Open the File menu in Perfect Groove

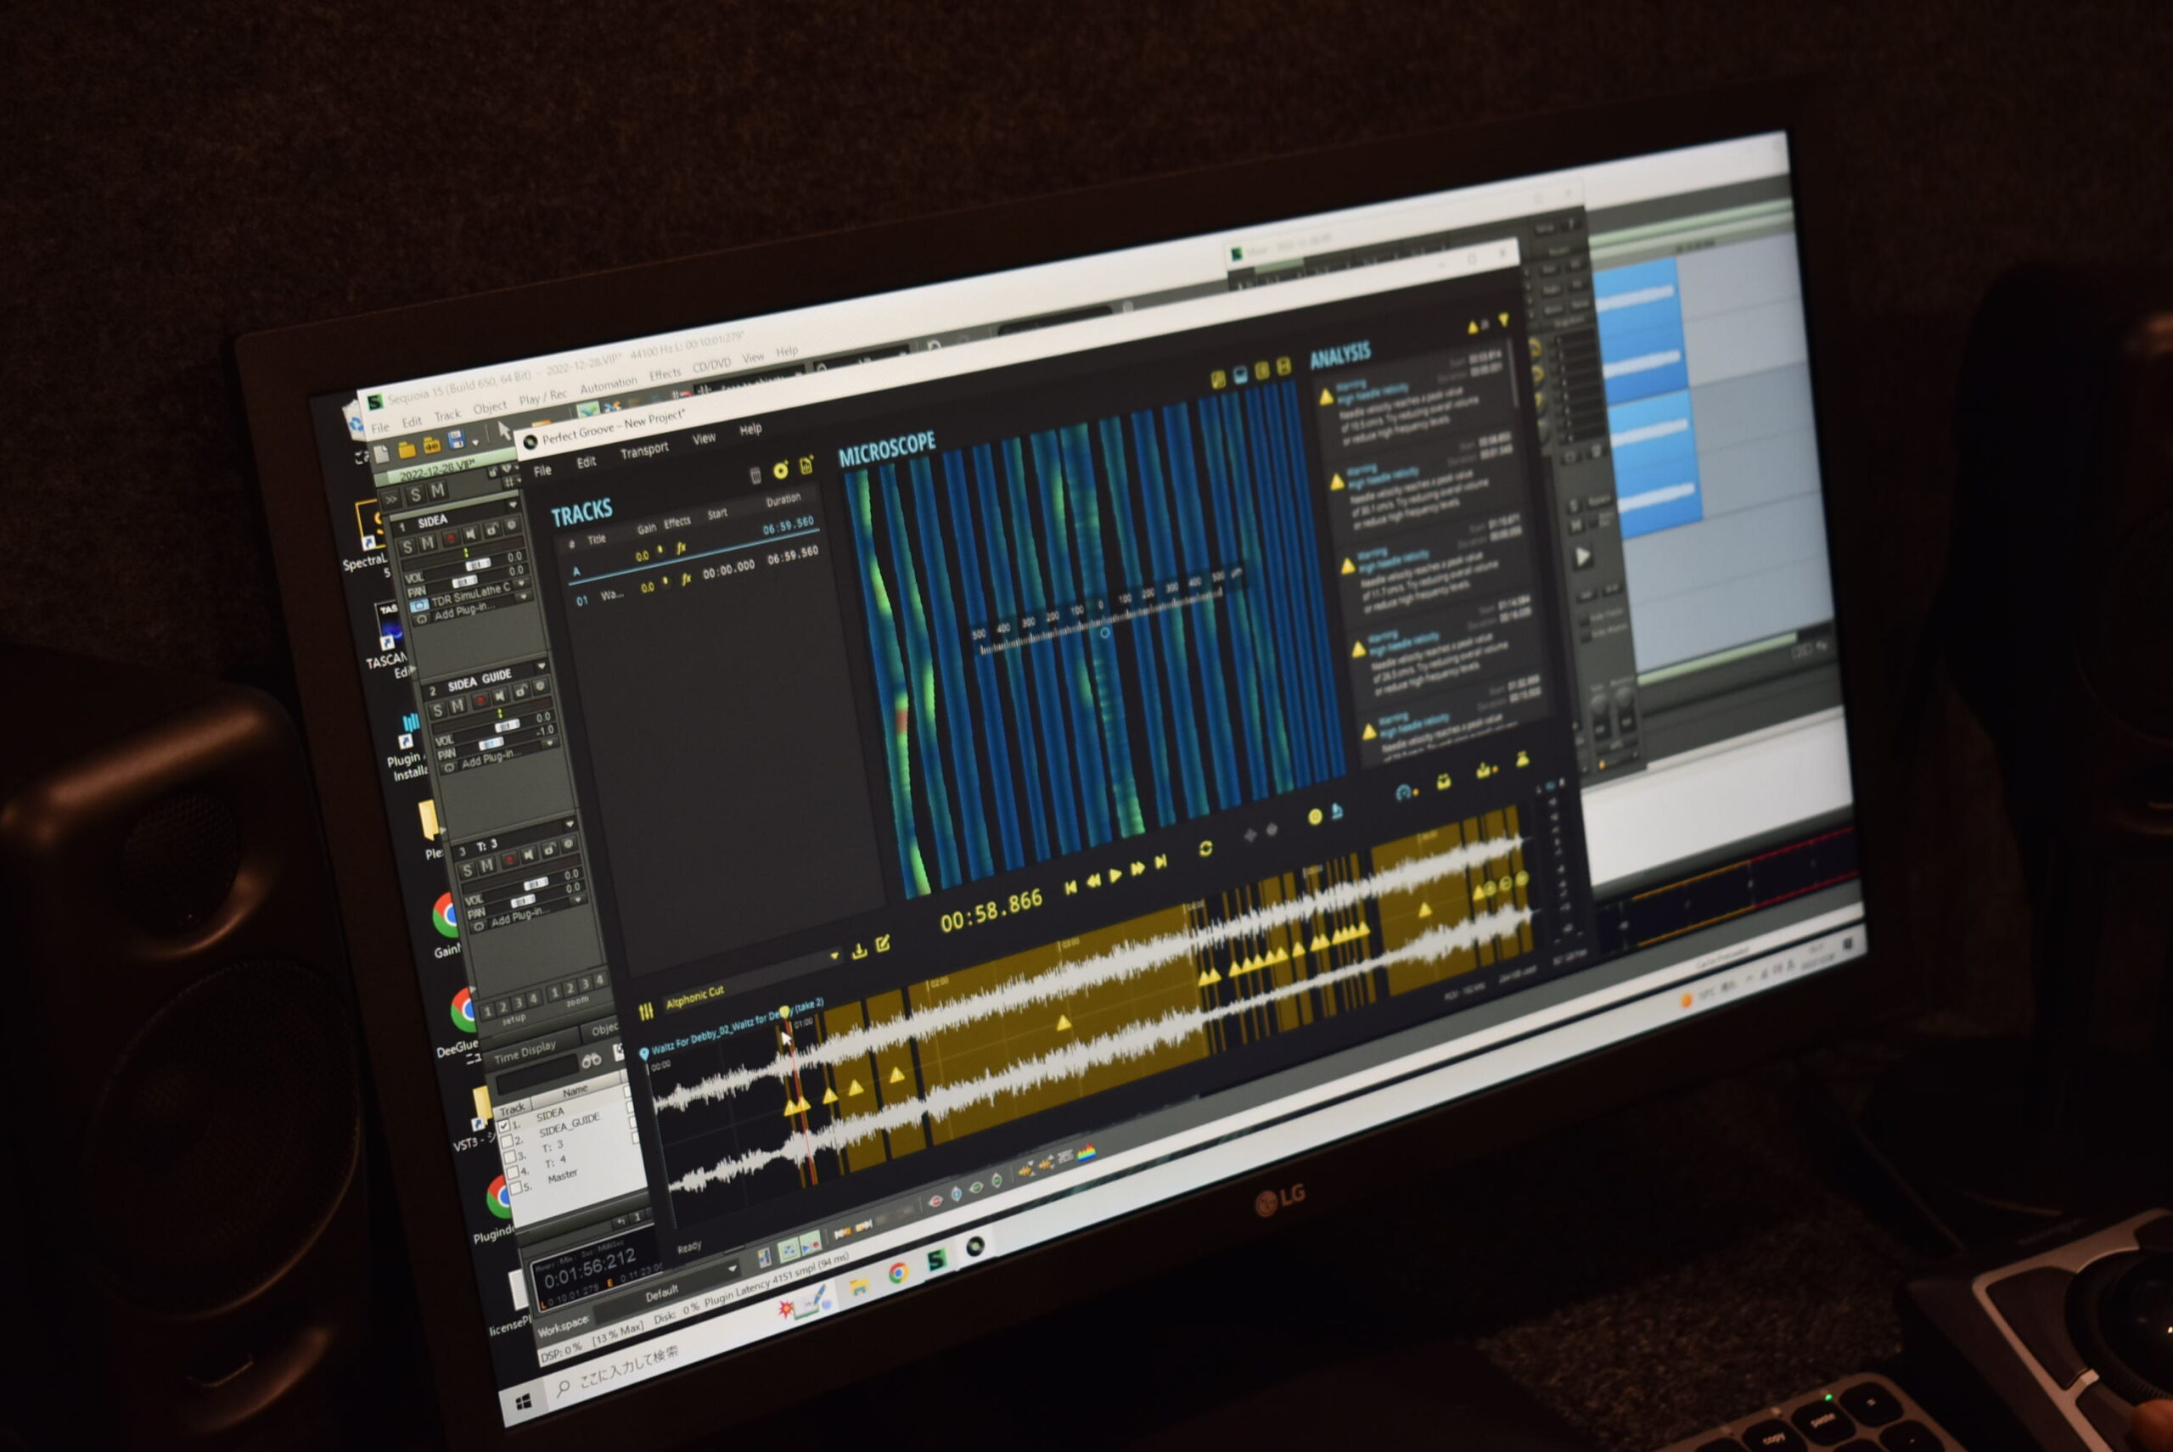click(x=542, y=470)
